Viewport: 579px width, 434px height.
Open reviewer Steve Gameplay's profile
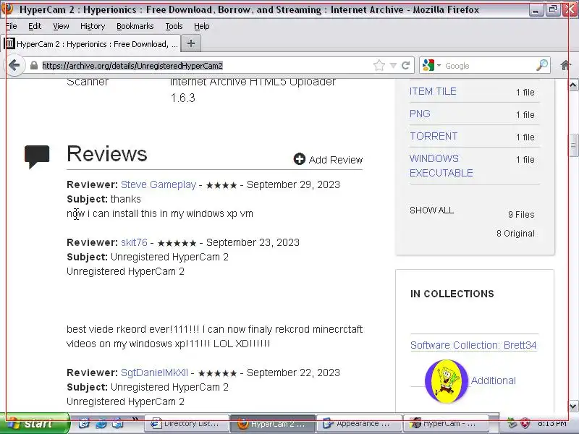[x=159, y=184]
